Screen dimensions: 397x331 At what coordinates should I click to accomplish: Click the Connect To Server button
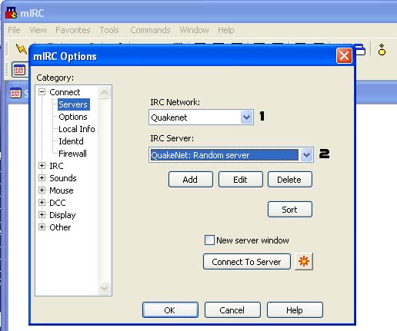click(247, 261)
